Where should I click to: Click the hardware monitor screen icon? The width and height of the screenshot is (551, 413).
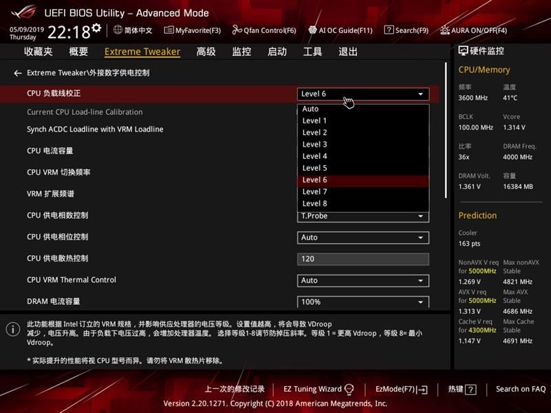click(x=463, y=51)
